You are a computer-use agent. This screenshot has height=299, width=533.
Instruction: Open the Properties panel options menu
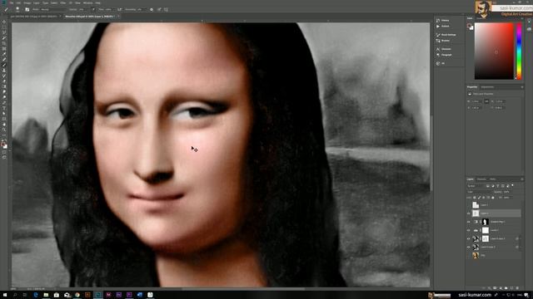click(522, 87)
